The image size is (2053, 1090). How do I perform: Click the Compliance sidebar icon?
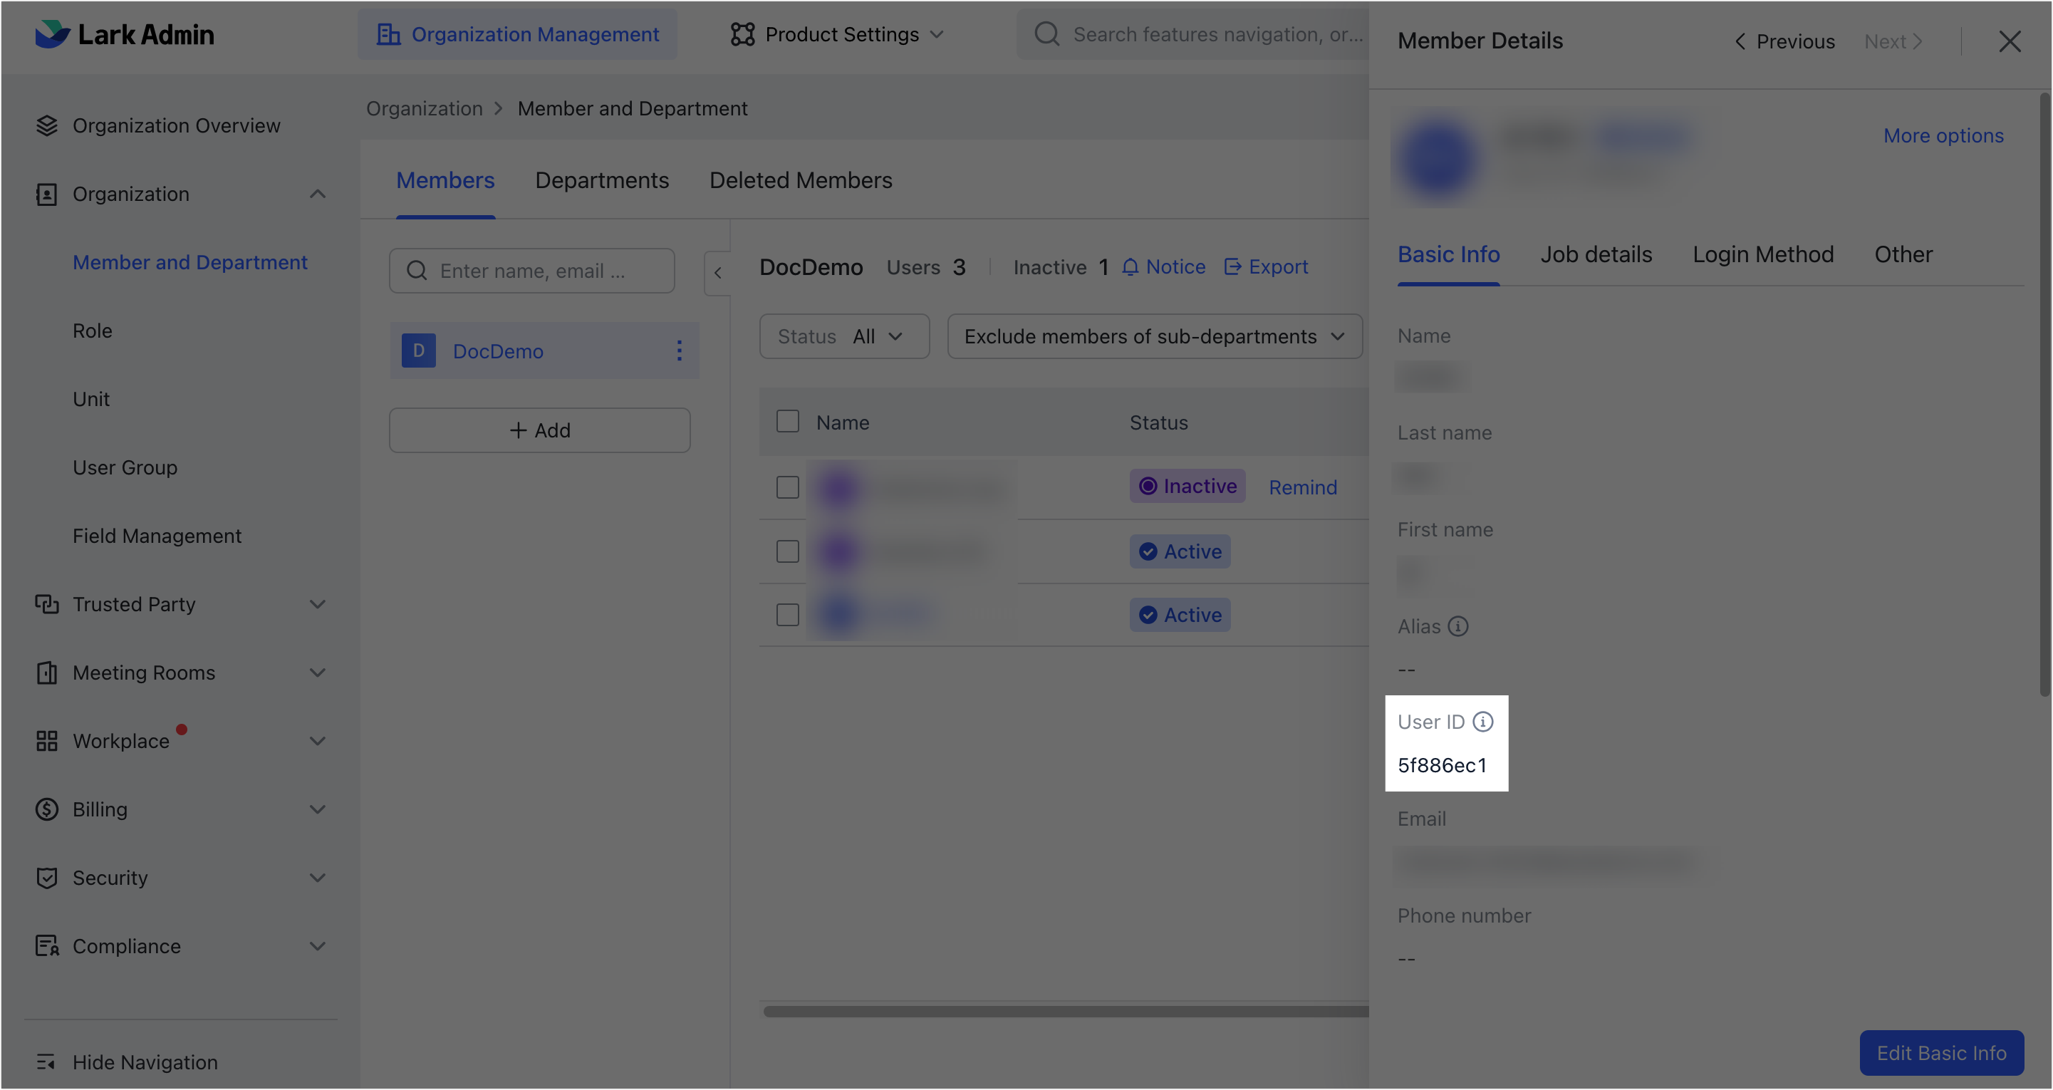coord(47,946)
